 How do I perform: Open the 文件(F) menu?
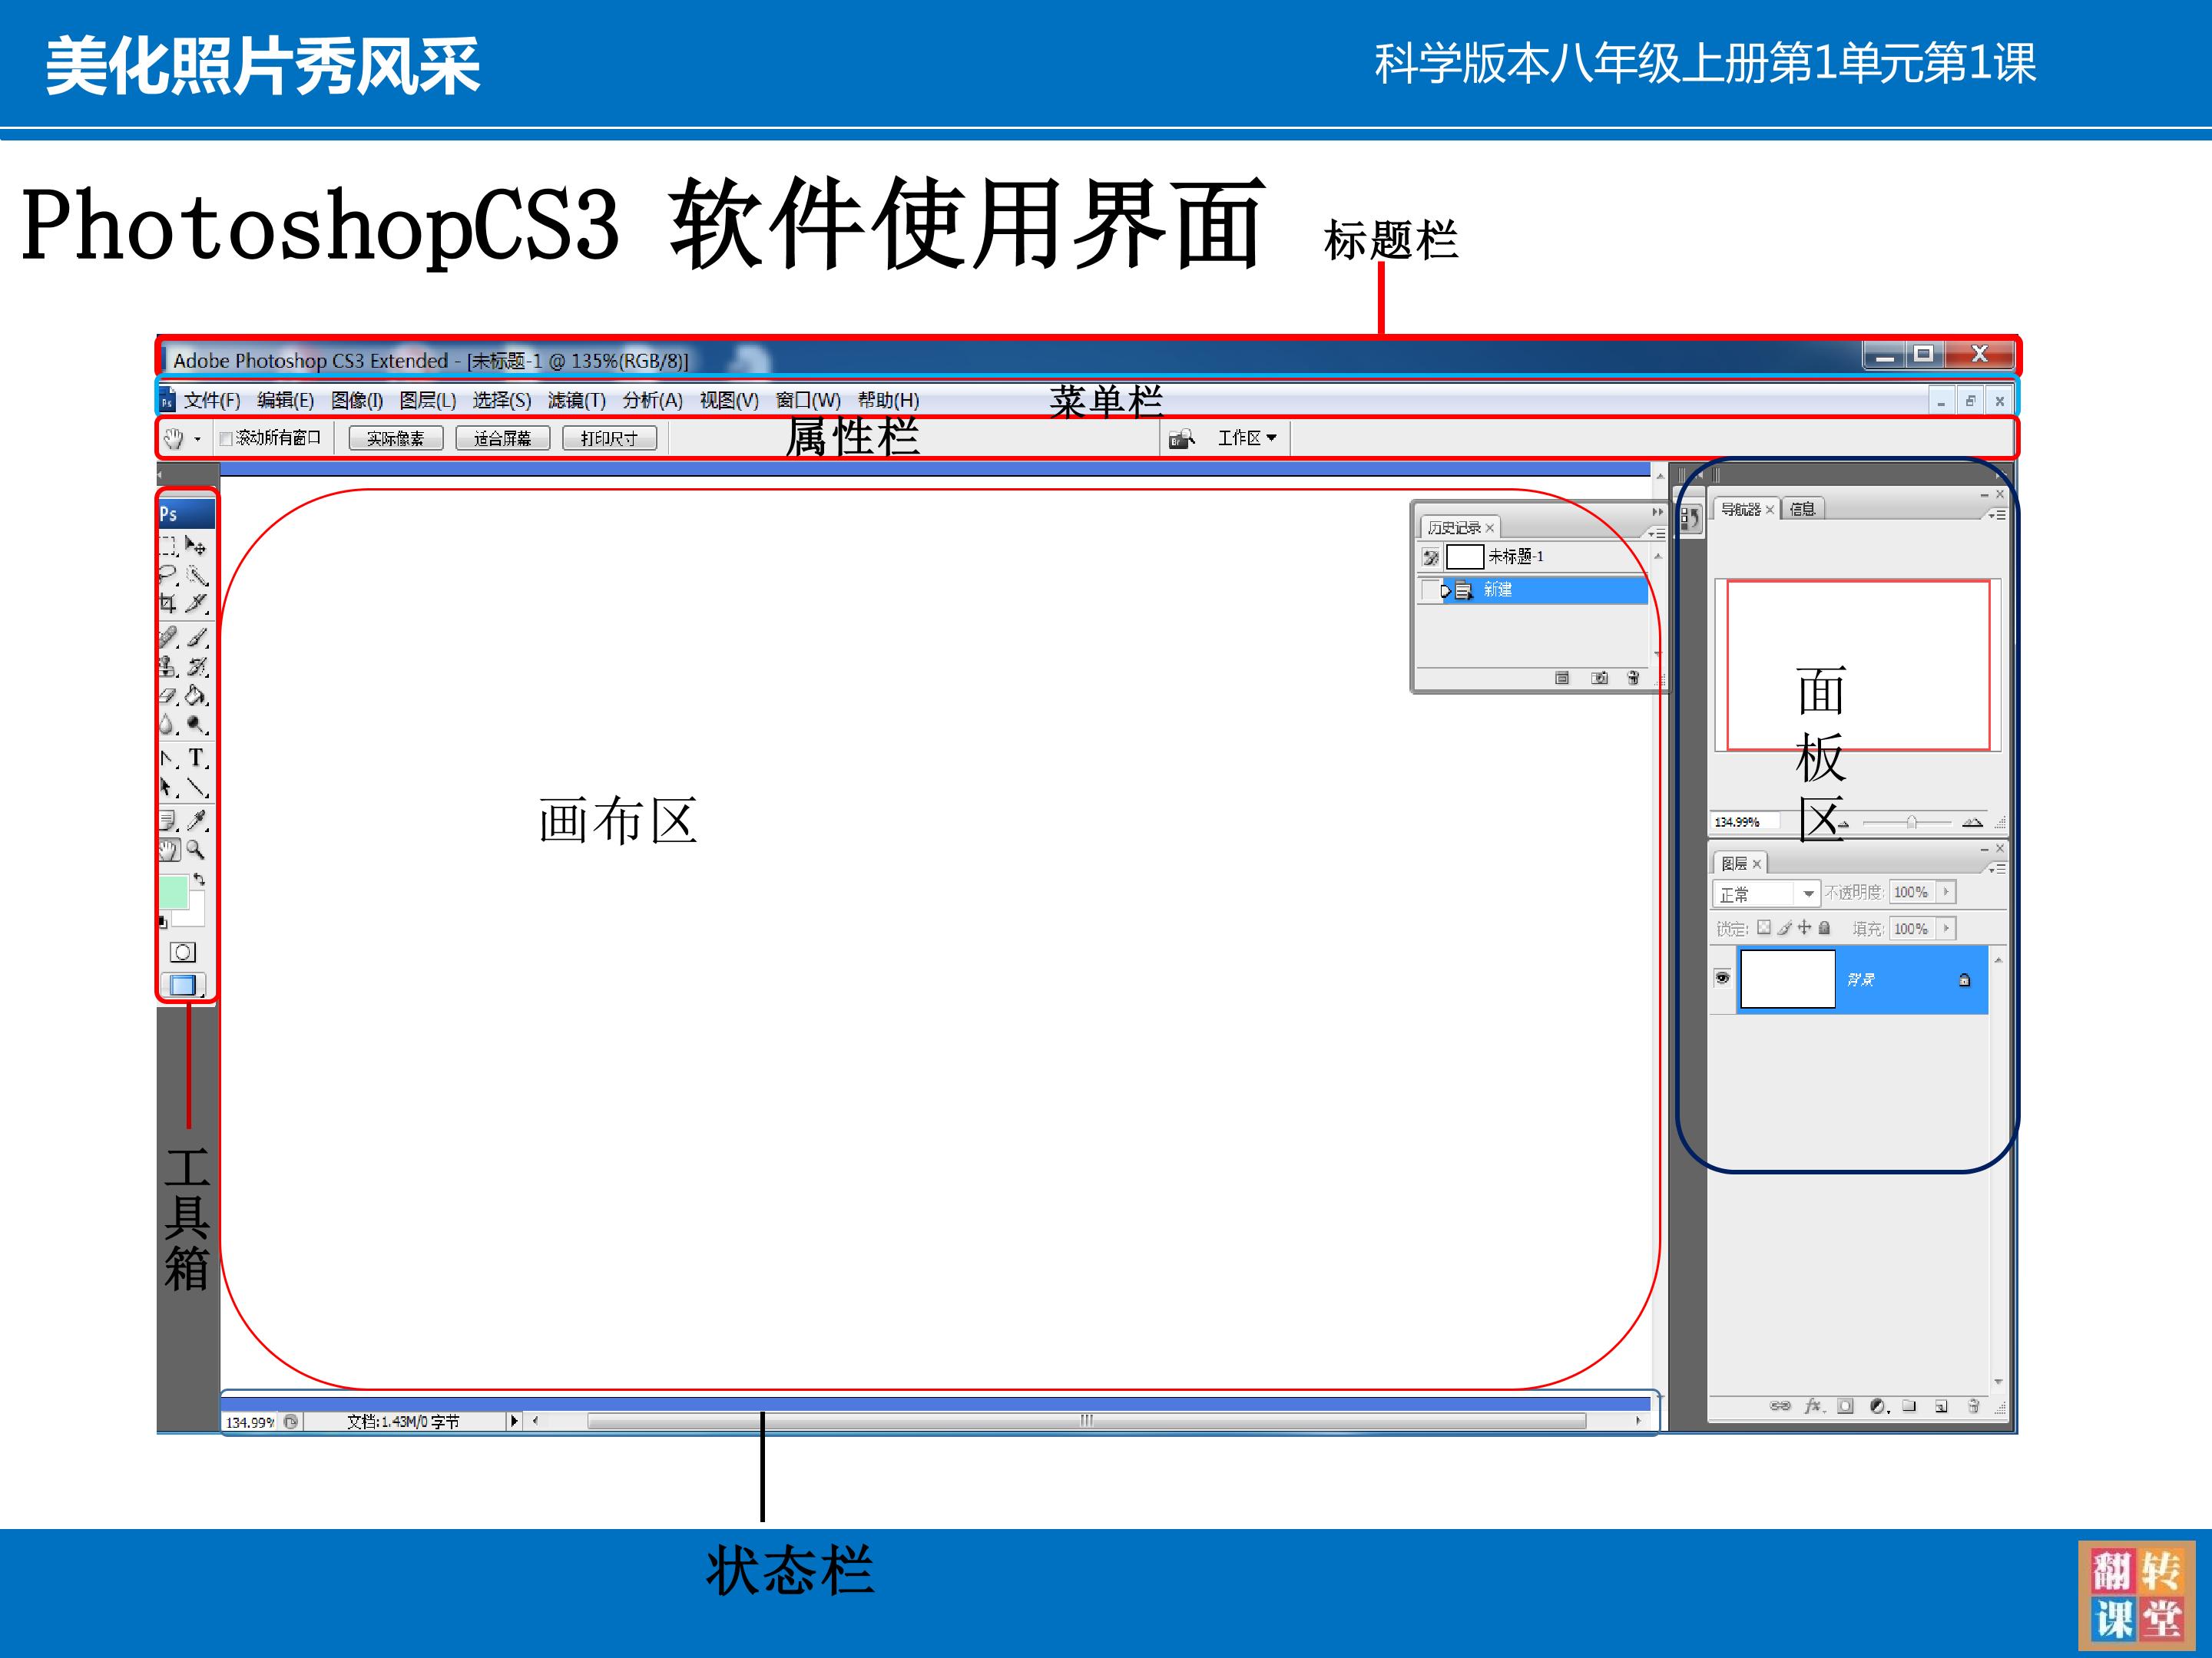(x=212, y=400)
